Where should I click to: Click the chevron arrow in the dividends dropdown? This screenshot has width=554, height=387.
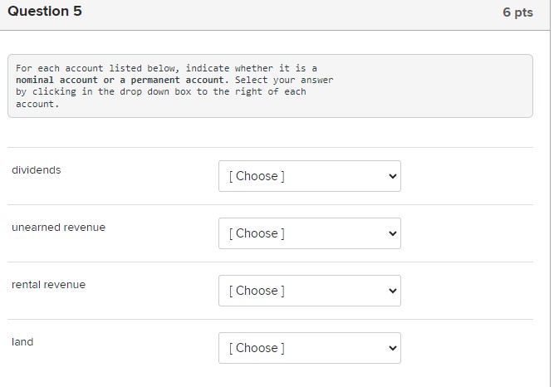coord(393,176)
